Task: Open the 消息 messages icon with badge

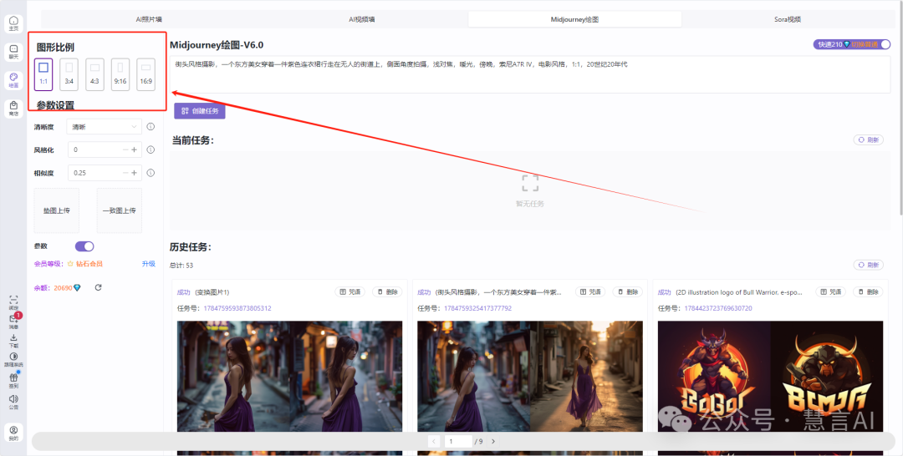Action: [13, 319]
